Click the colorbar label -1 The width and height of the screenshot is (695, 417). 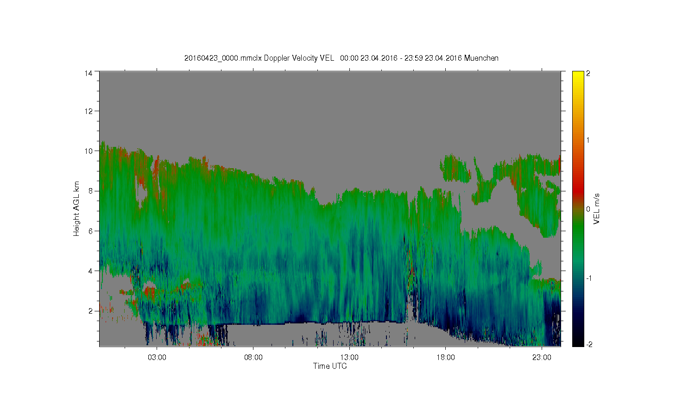pos(589,278)
